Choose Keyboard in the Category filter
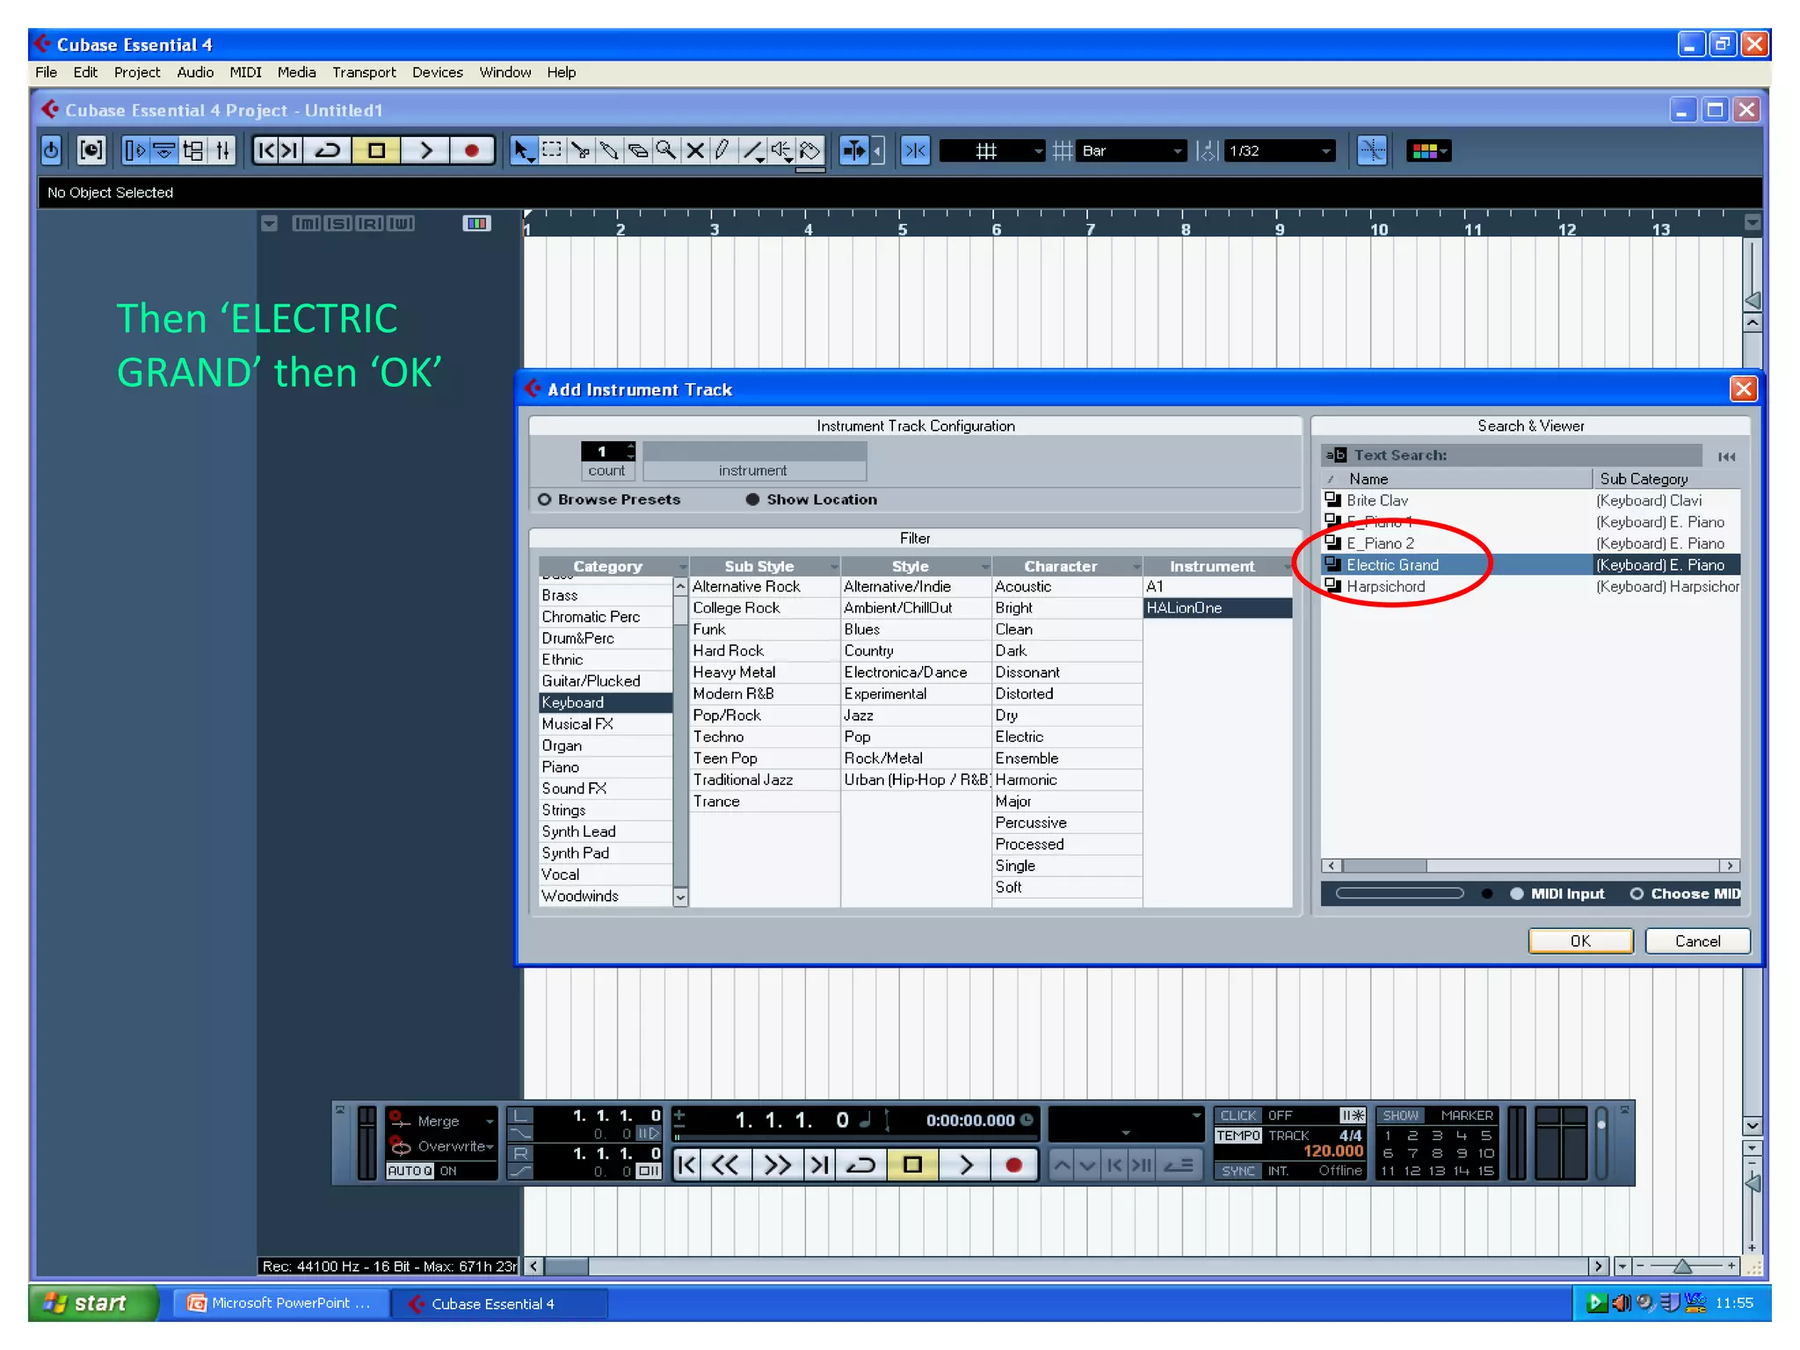Viewport: 1800px width, 1350px height. pos(606,702)
